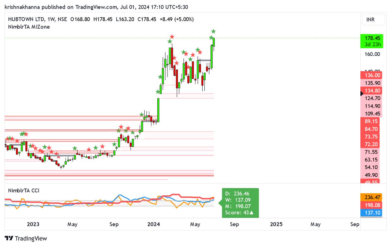Image resolution: width=391 pixels, height=246 pixels.
Task: Click the TradingView logo at the bottom
Action: 26,238
